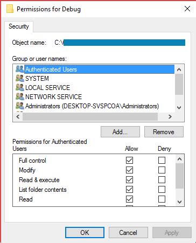The height and width of the screenshot is (243, 196).
Task: Click the group list vertical scrollbar thumb
Action: click(179, 84)
